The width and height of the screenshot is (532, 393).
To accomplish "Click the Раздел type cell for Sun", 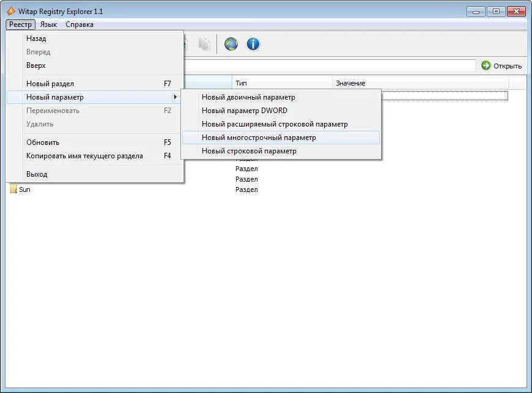I will (246, 189).
